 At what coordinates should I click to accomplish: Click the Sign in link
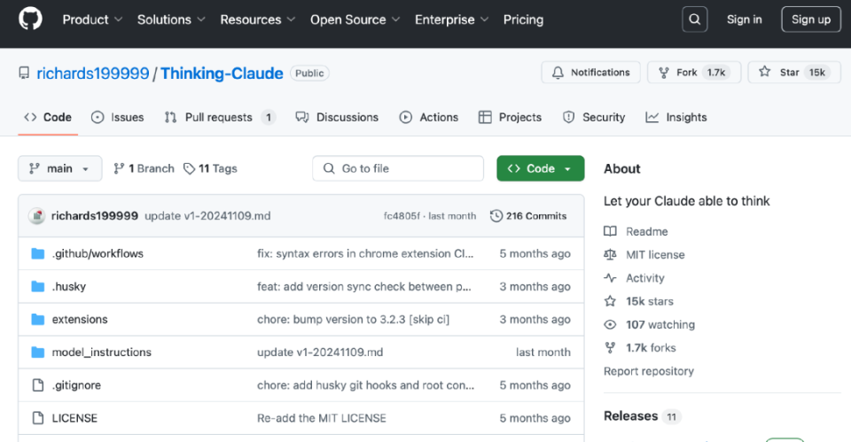coord(744,19)
